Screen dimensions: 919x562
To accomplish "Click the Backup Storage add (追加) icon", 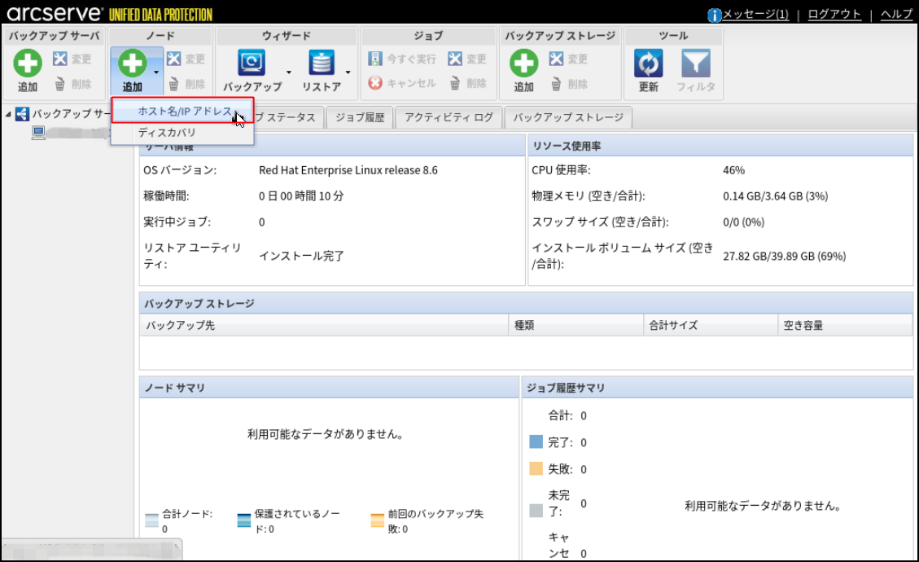I will point(523,64).
